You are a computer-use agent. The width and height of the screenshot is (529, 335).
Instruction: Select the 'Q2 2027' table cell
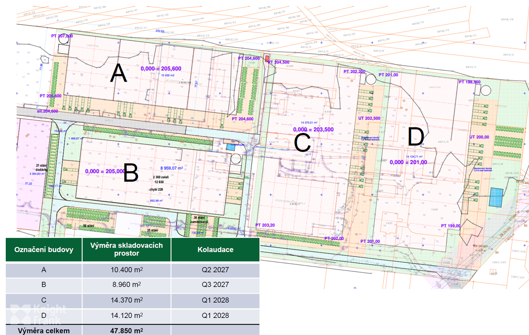(215, 270)
